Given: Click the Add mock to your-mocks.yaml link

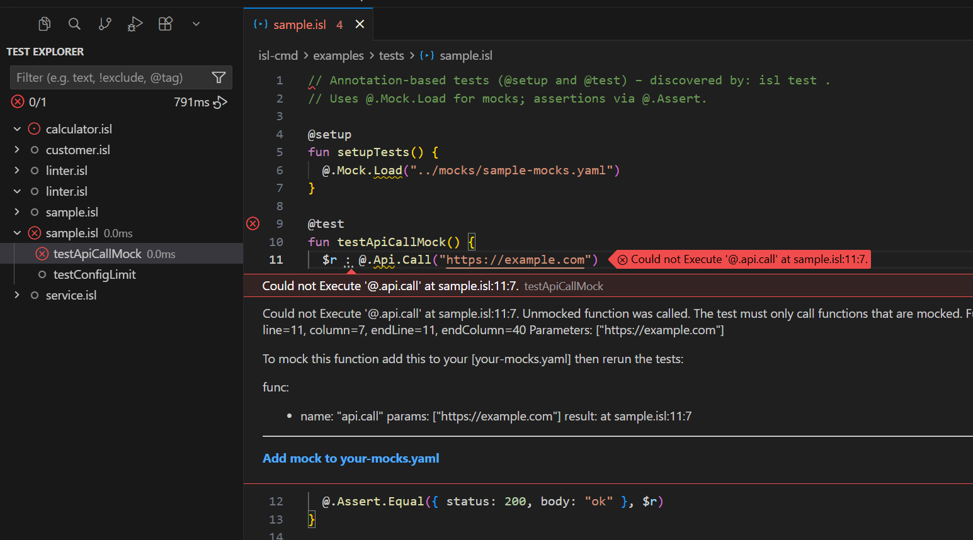Looking at the screenshot, I should pyautogui.click(x=351, y=458).
